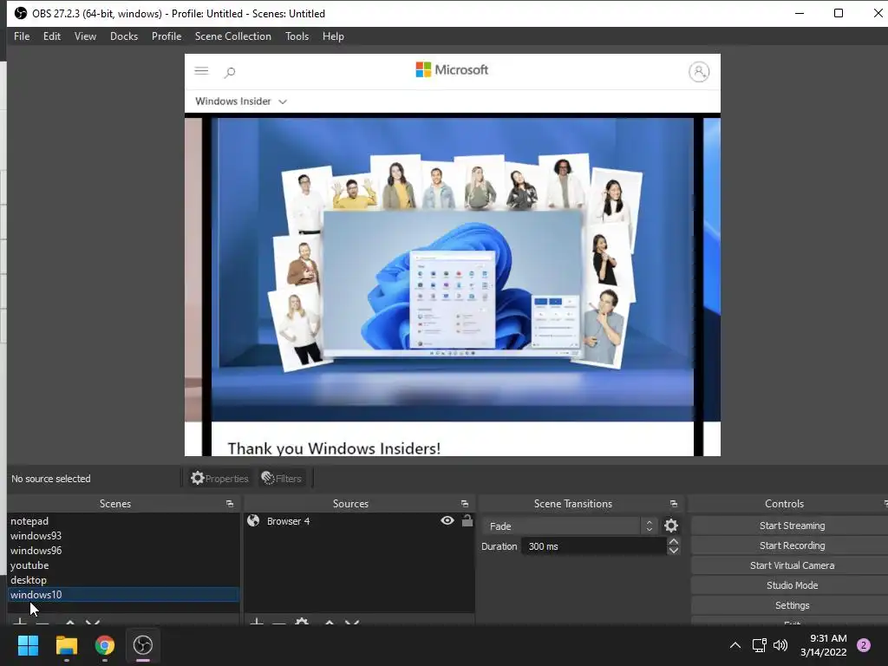This screenshot has height=666, width=888.
Task: Open the network icon in the system tray
Action: (x=759, y=645)
